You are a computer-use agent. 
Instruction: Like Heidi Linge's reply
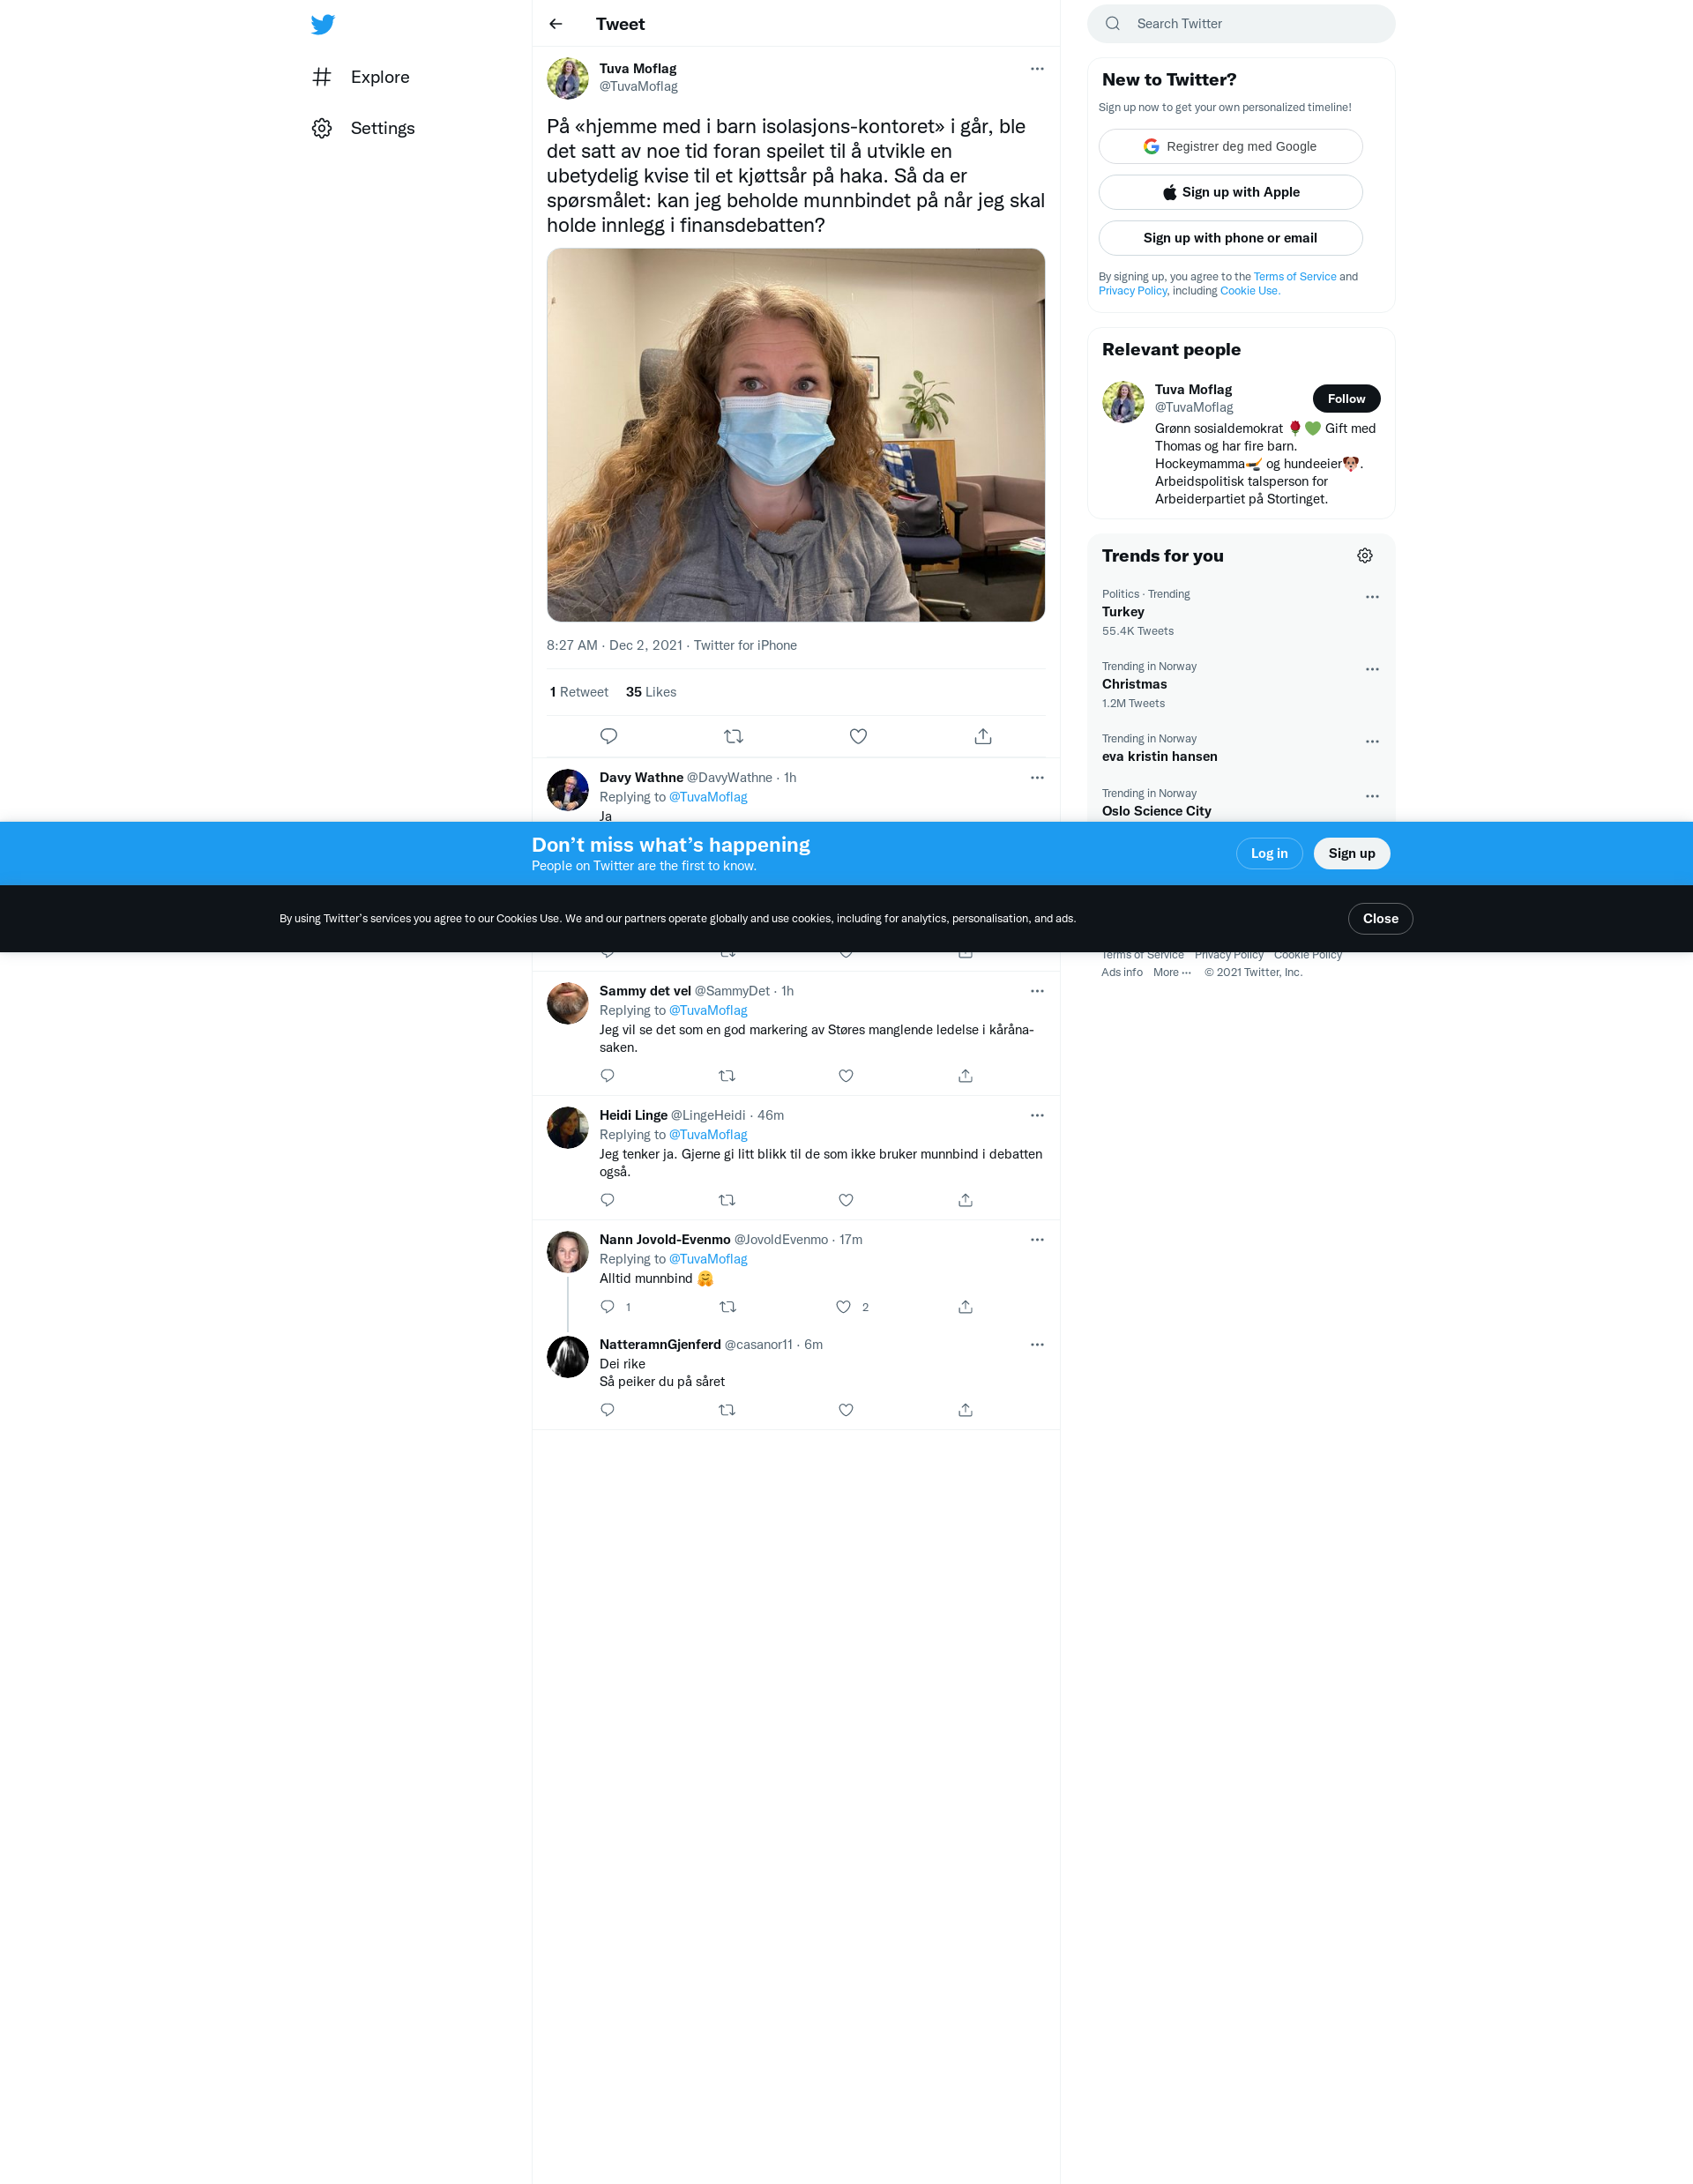click(846, 1200)
